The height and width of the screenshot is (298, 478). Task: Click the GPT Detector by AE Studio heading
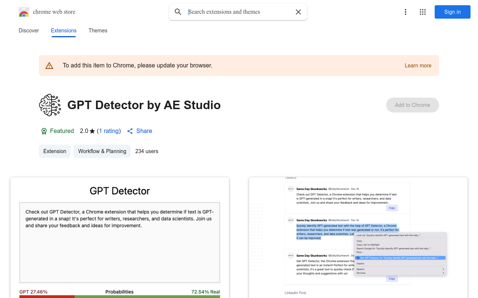(x=144, y=105)
